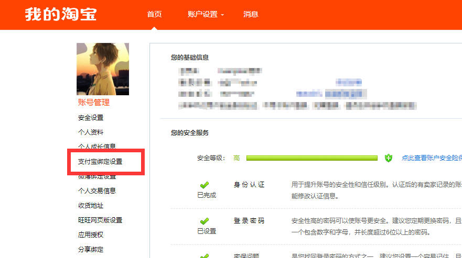462x258 pixels.
Task: Click the green security level bar
Action: 311,158
